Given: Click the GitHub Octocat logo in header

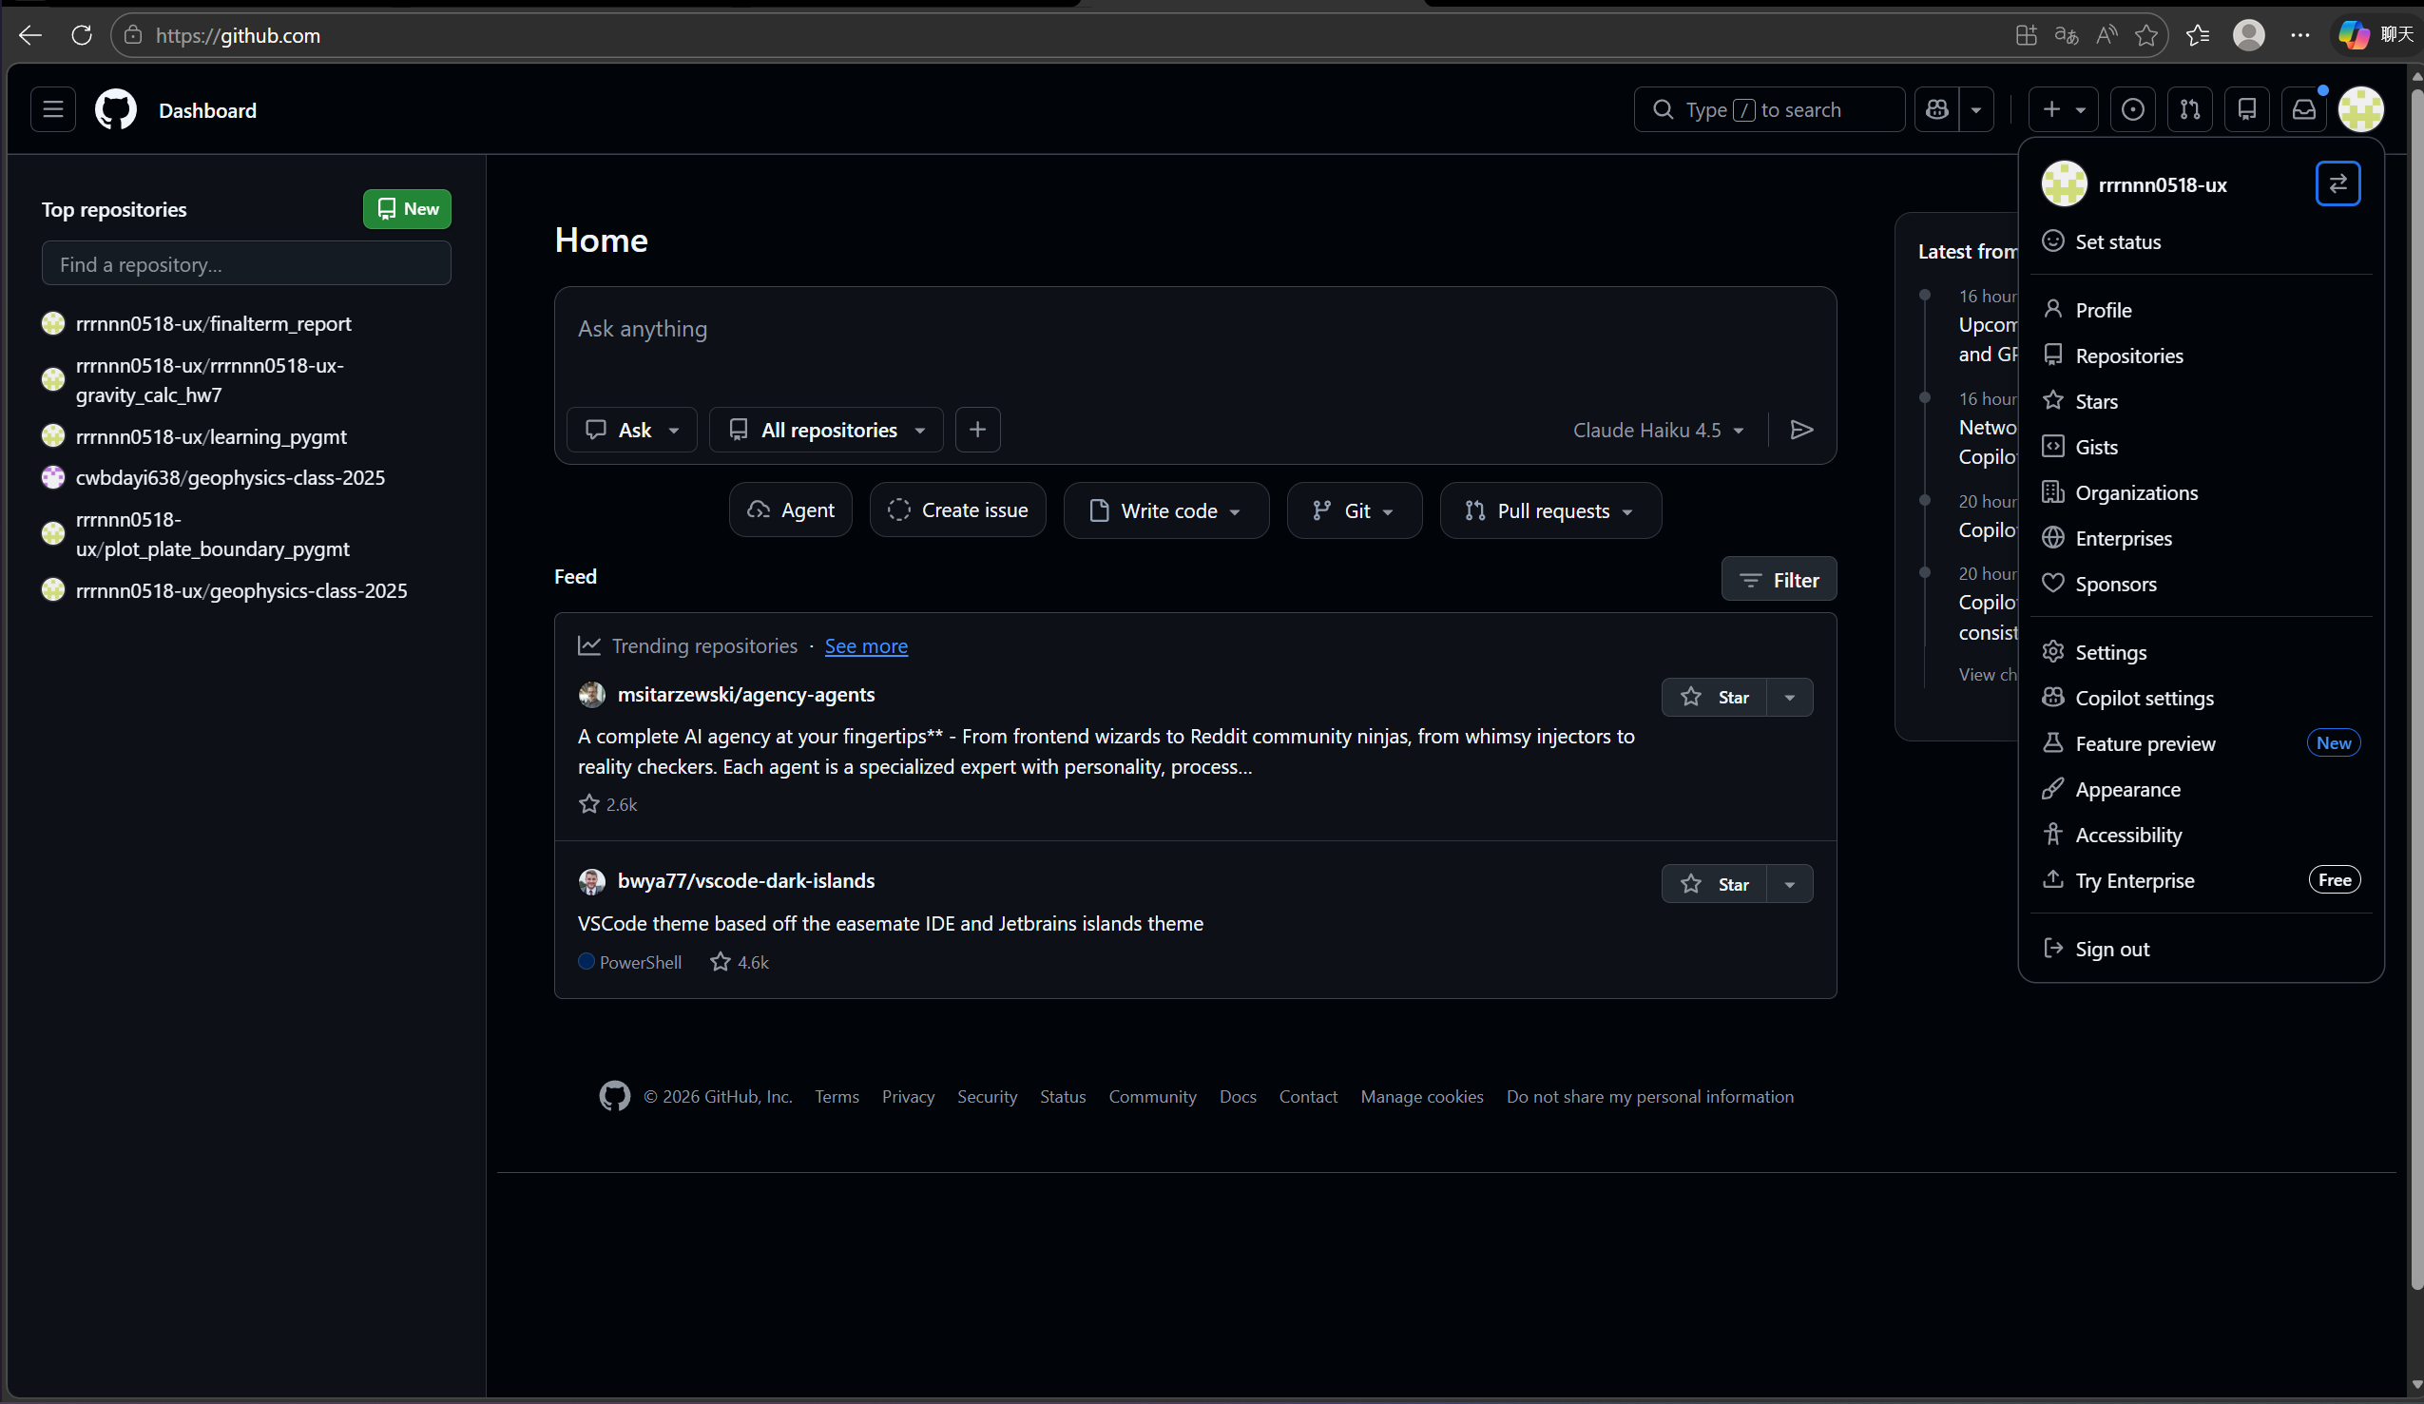Looking at the screenshot, I should pyautogui.click(x=115, y=109).
